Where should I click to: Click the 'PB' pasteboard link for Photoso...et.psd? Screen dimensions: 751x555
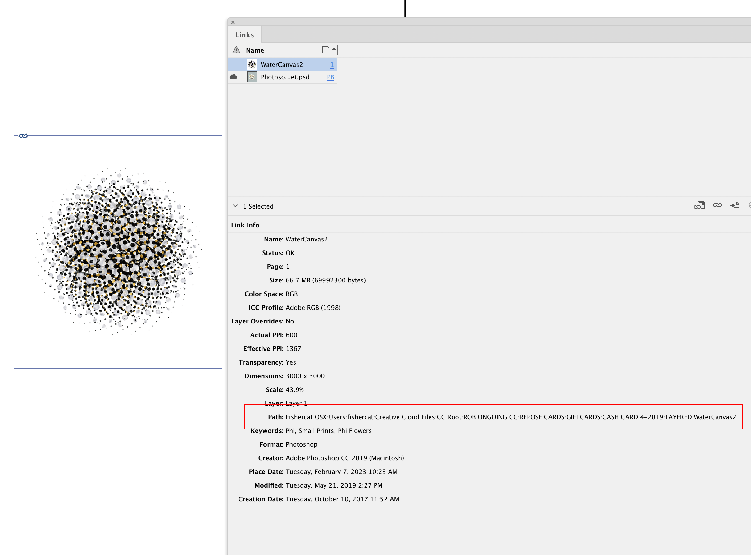(x=330, y=77)
